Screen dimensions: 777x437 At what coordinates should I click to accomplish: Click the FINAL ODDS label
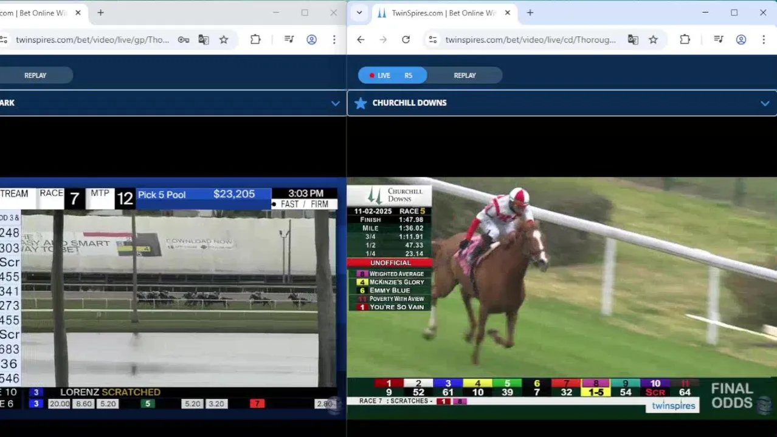(x=732, y=395)
